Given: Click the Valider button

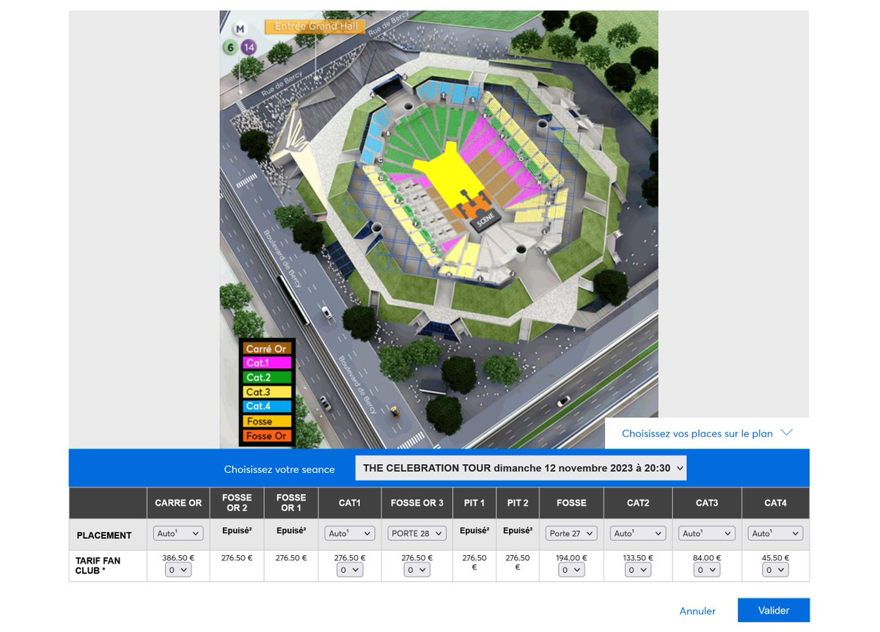Looking at the screenshot, I should (774, 610).
